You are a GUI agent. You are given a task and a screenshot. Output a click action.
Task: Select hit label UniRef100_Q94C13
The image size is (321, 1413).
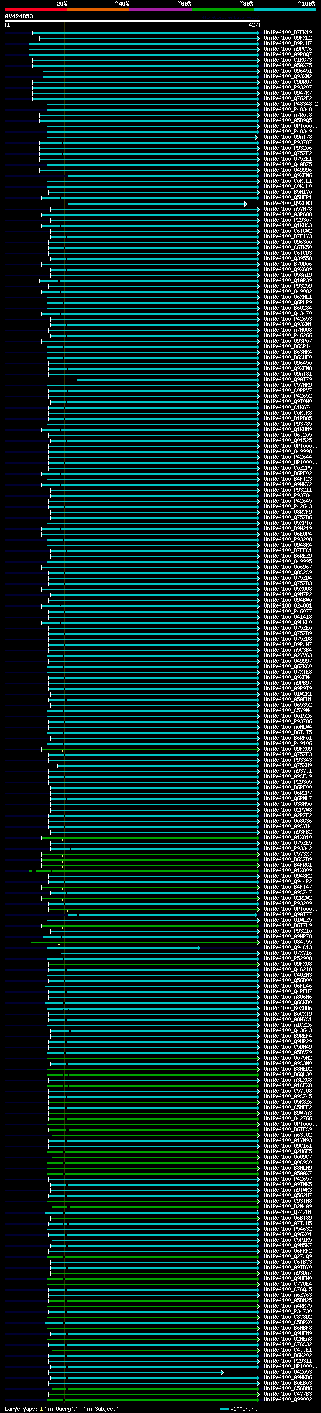click(x=288, y=948)
